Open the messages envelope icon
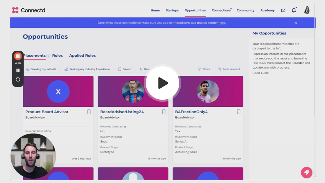The width and height of the screenshot is (325, 183). point(283,10)
